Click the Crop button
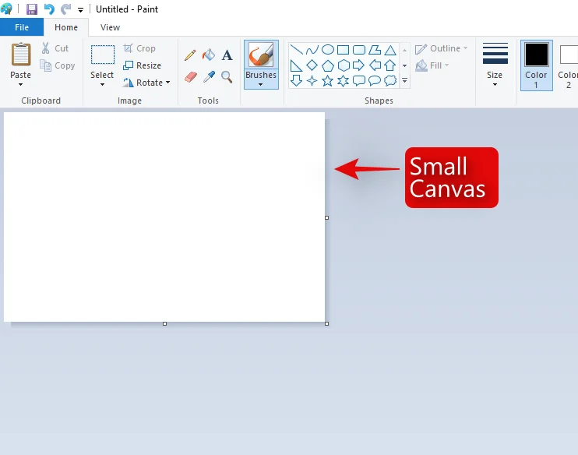 click(x=139, y=48)
